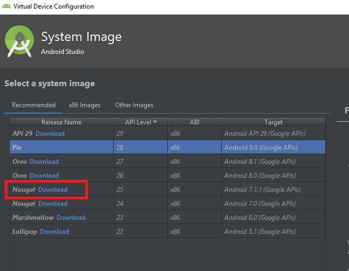This screenshot has width=349, height=271.
Task: Click the API 29 release name
Action: (x=23, y=134)
